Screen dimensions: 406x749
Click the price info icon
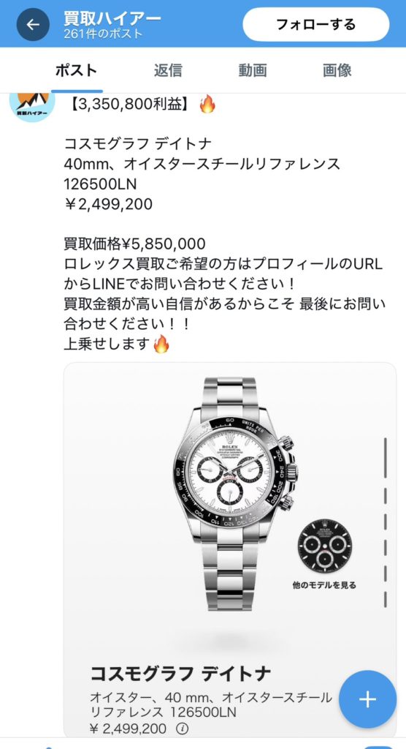pos(183,729)
